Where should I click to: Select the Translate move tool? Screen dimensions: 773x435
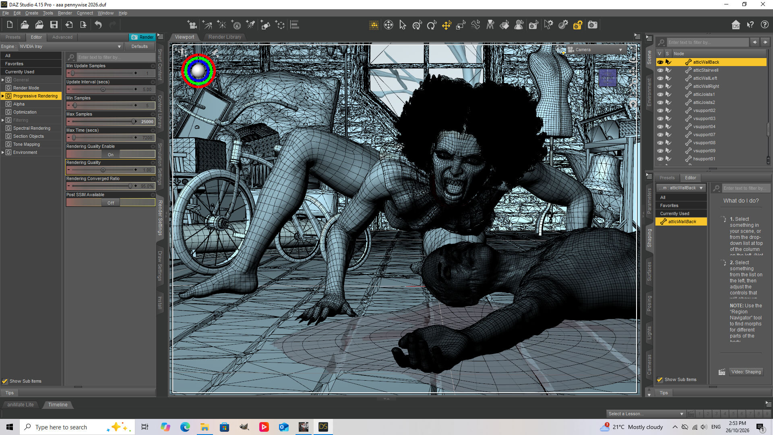[x=446, y=25]
